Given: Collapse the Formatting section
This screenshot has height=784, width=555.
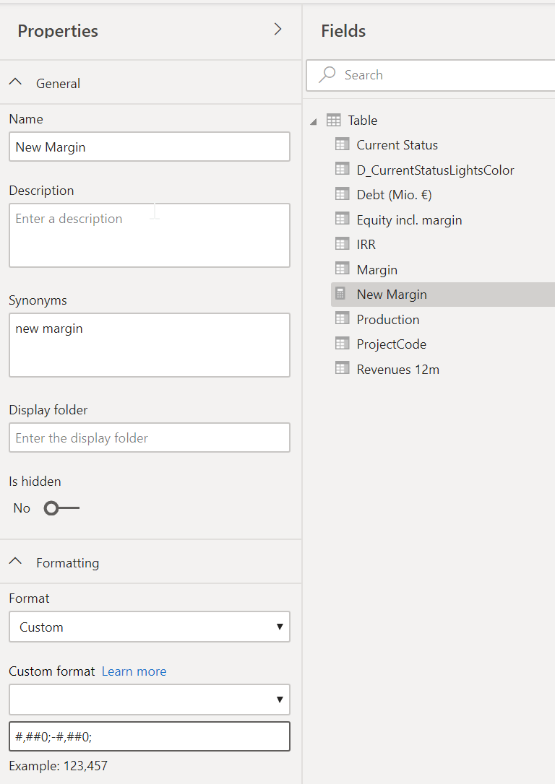Looking at the screenshot, I should (x=15, y=562).
